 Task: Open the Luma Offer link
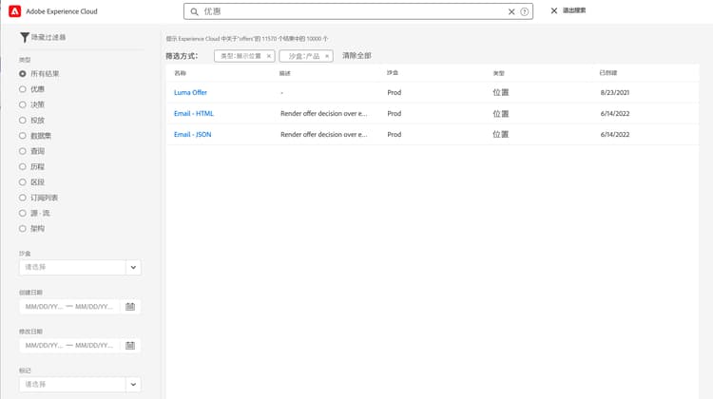(x=190, y=92)
